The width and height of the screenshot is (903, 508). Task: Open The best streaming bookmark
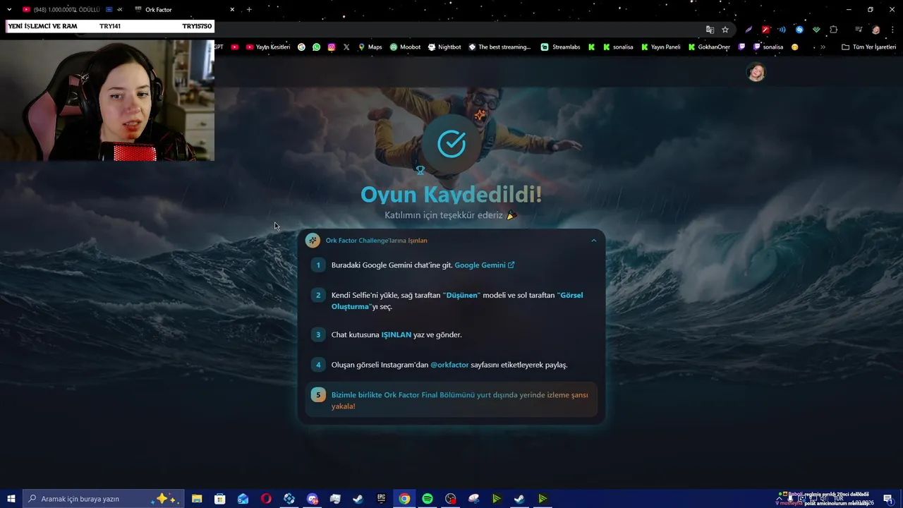coord(499,47)
